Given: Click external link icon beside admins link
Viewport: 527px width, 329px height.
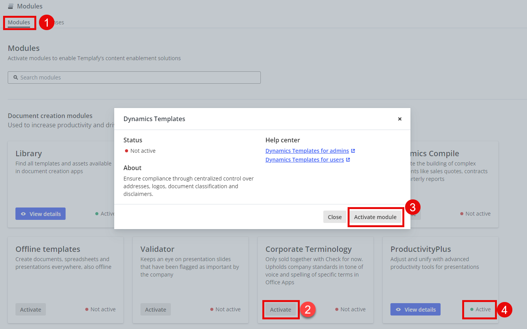Looking at the screenshot, I should pyautogui.click(x=353, y=151).
